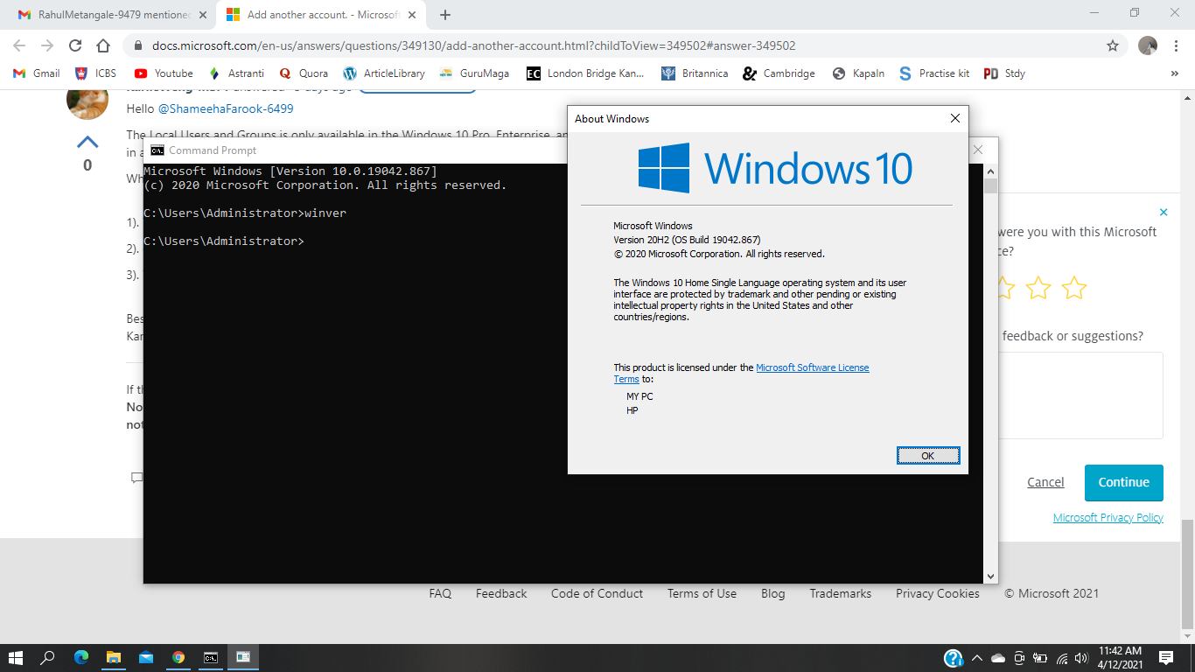Open the Youtube bookmark
This screenshot has height=672, width=1195.
pyautogui.click(x=164, y=73)
